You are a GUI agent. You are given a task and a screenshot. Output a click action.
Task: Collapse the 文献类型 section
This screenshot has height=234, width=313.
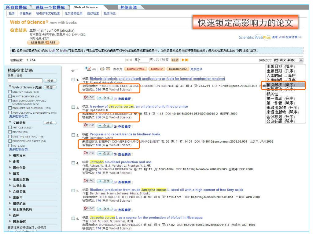coord(10,122)
